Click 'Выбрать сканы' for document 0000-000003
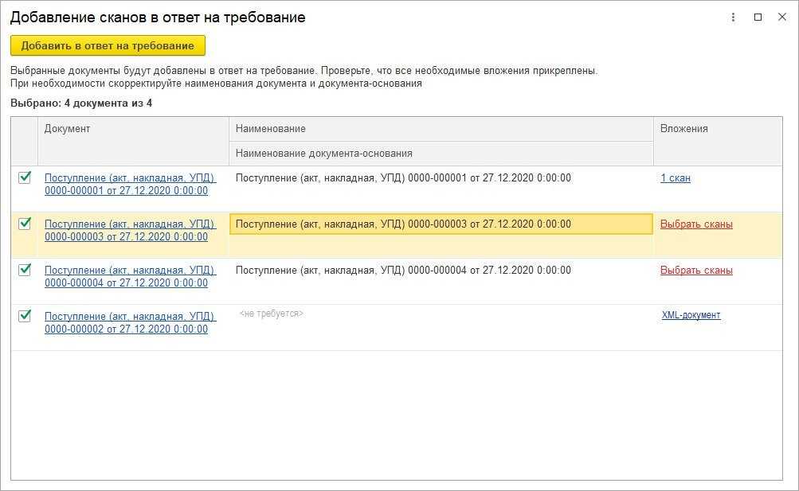799x491 pixels. pos(696,224)
